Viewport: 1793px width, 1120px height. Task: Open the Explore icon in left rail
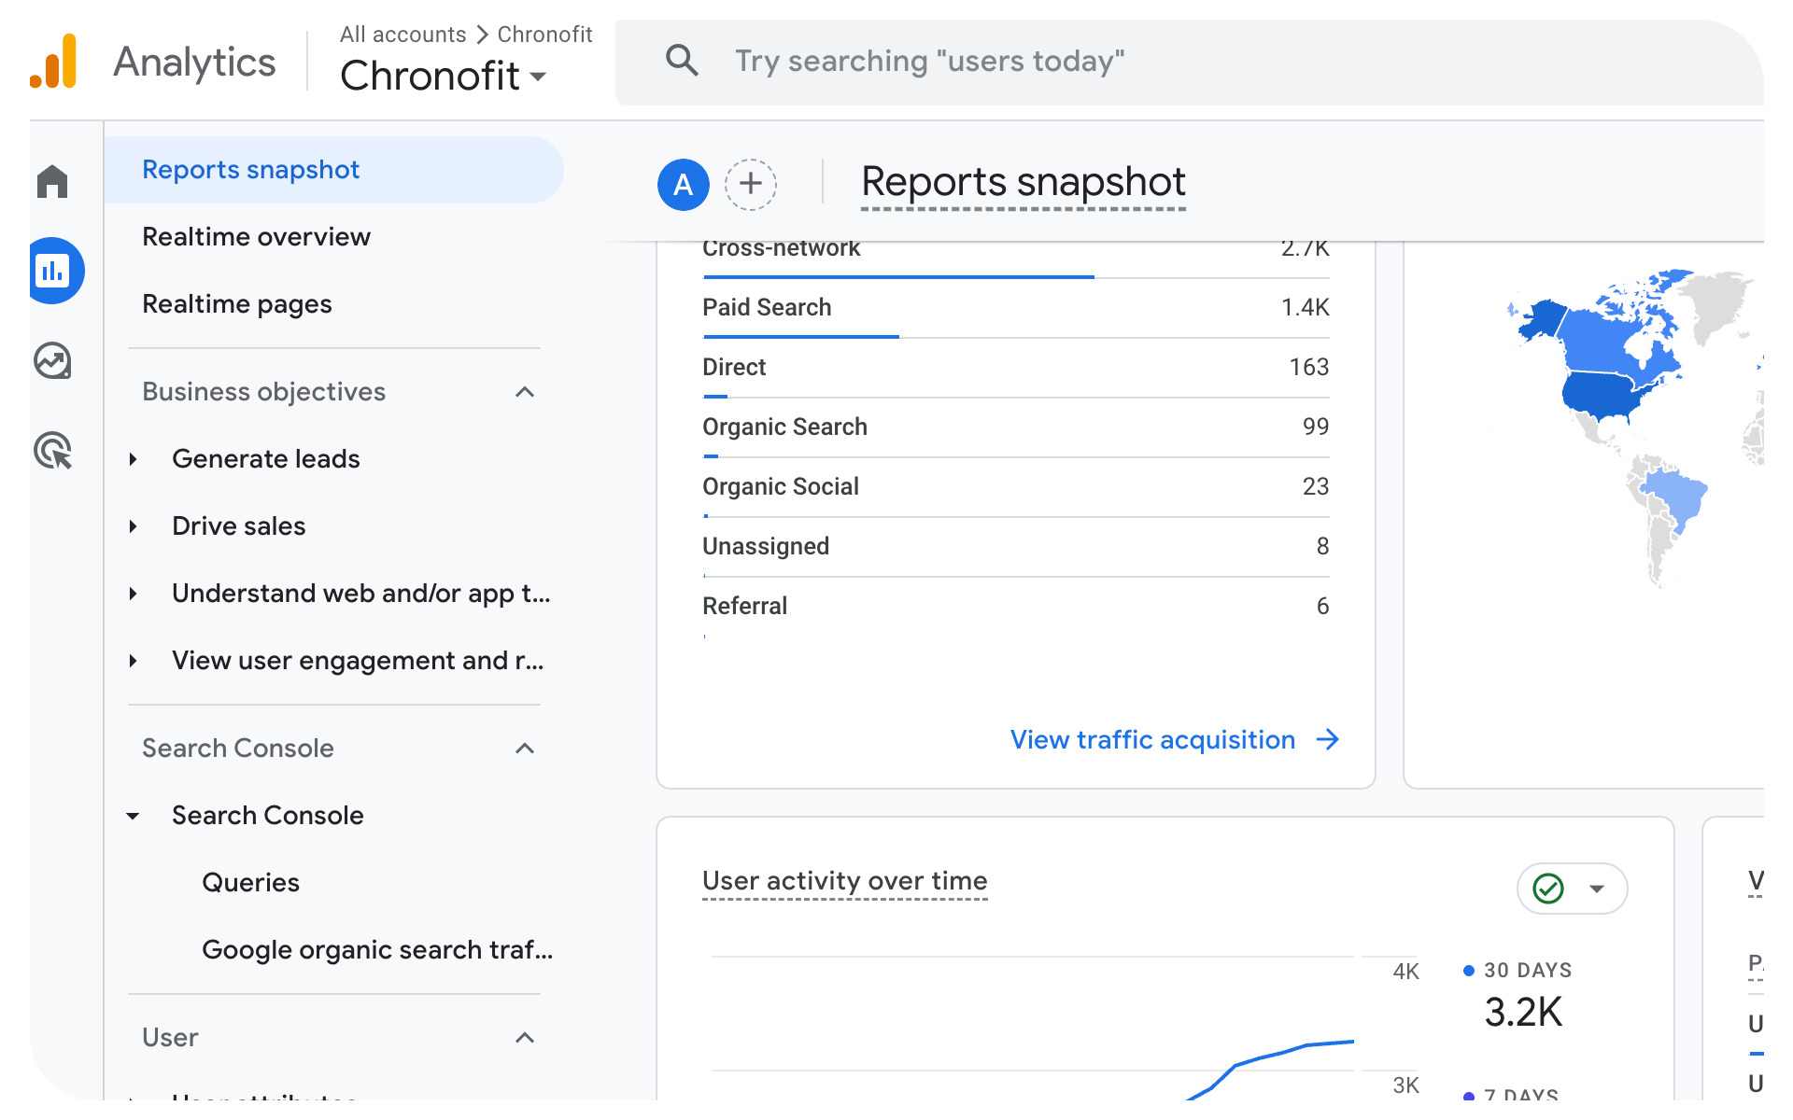[x=52, y=360]
